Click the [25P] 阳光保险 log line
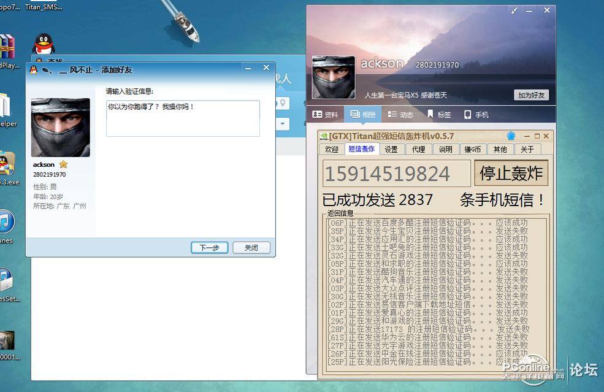This screenshot has width=604, height=392. pos(427,362)
